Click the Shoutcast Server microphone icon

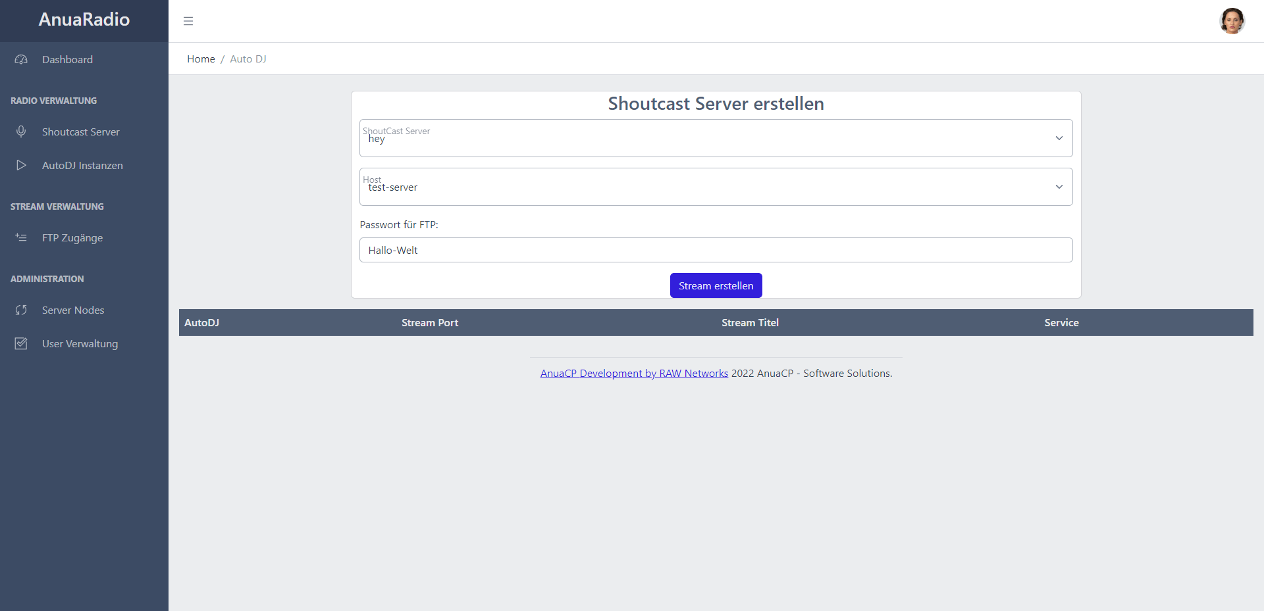point(21,132)
